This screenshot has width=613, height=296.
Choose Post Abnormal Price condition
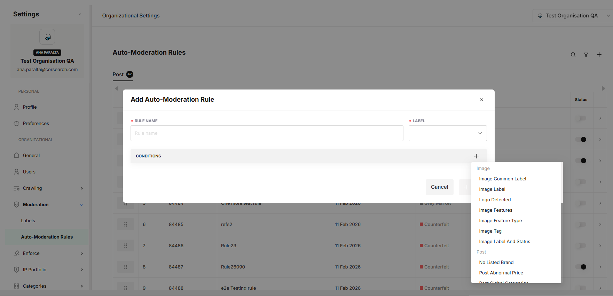501,273
